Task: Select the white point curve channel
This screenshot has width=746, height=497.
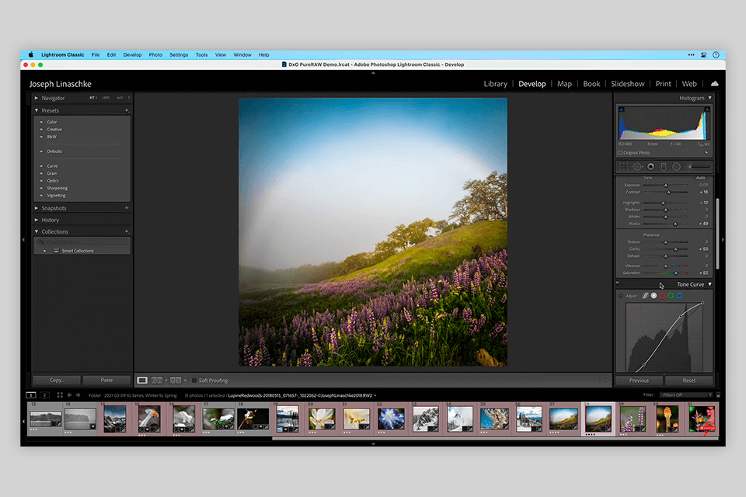Action: 654,296
